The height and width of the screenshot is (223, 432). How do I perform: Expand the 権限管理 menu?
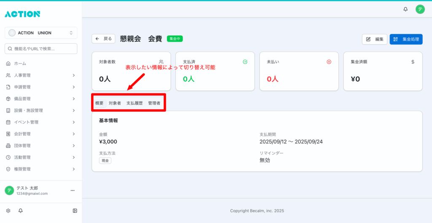[41, 169]
